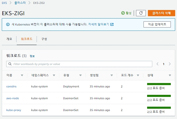Click kube-system namespace in coredns row

click(x=39, y=86)
